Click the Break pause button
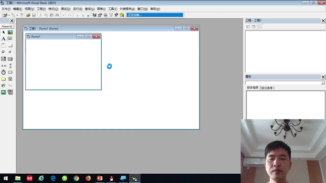 tap(83, 15)
